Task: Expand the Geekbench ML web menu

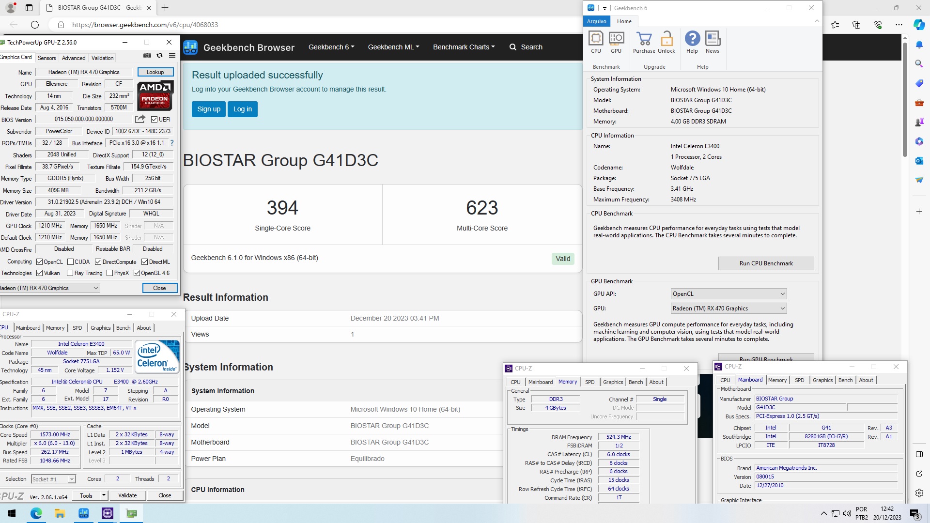Action: (x=393, y=47)
